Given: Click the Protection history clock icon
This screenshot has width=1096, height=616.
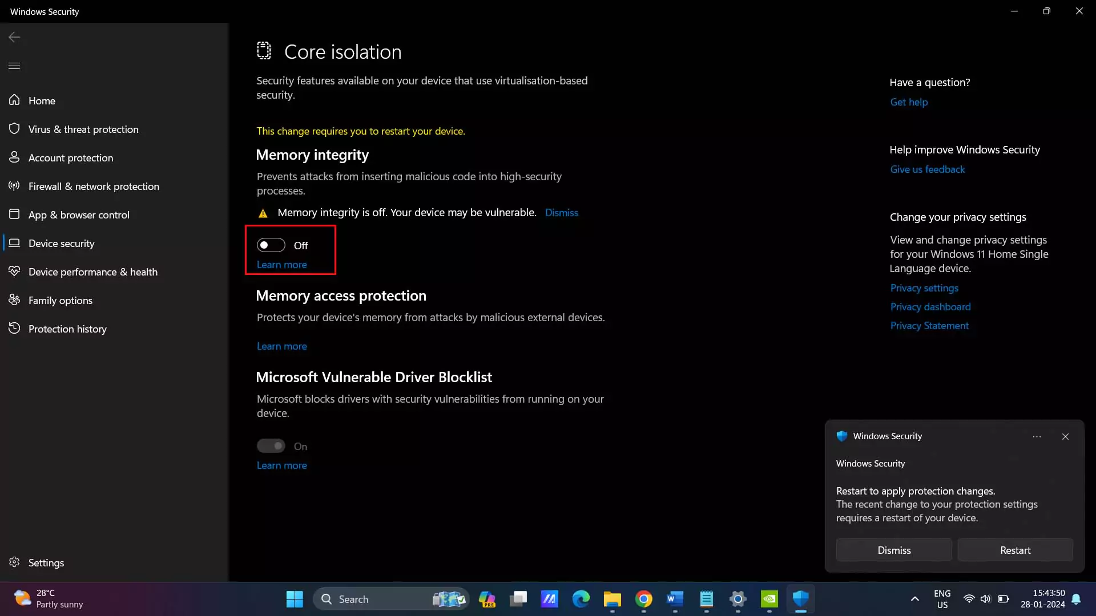Looking at the screenshot, I should [14, 329].
